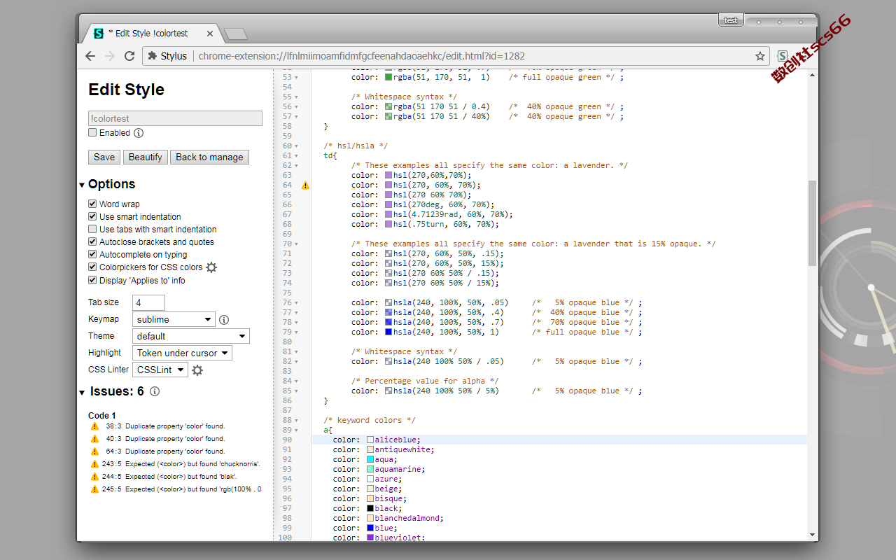Click the test profile button
The width and height of the screenshot is (896, 560).
[731, 20]
